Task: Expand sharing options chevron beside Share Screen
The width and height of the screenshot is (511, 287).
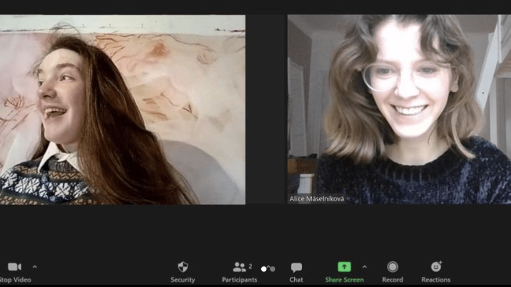Action: tap(364, 267)
